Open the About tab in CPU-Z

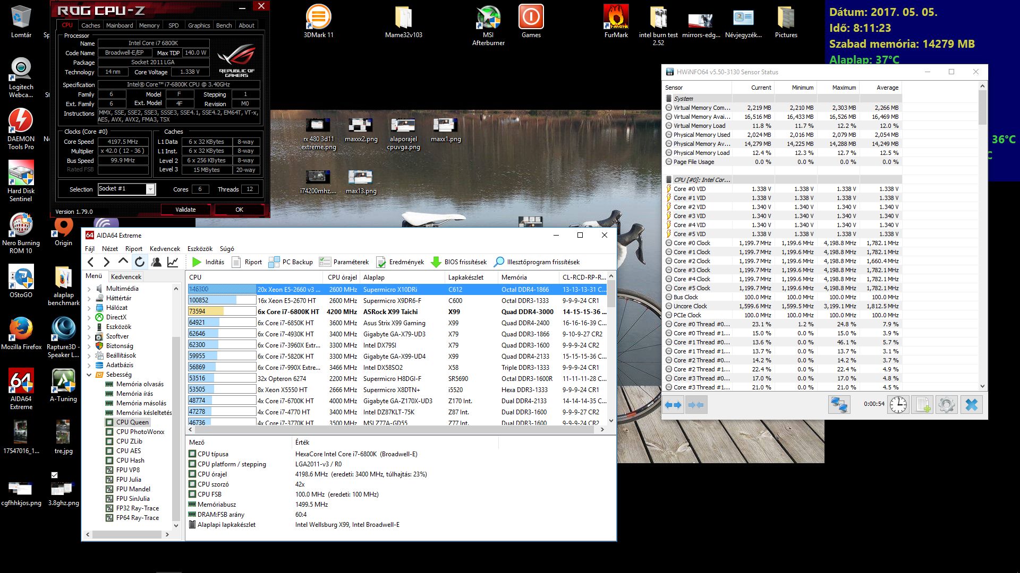(246, 25)
